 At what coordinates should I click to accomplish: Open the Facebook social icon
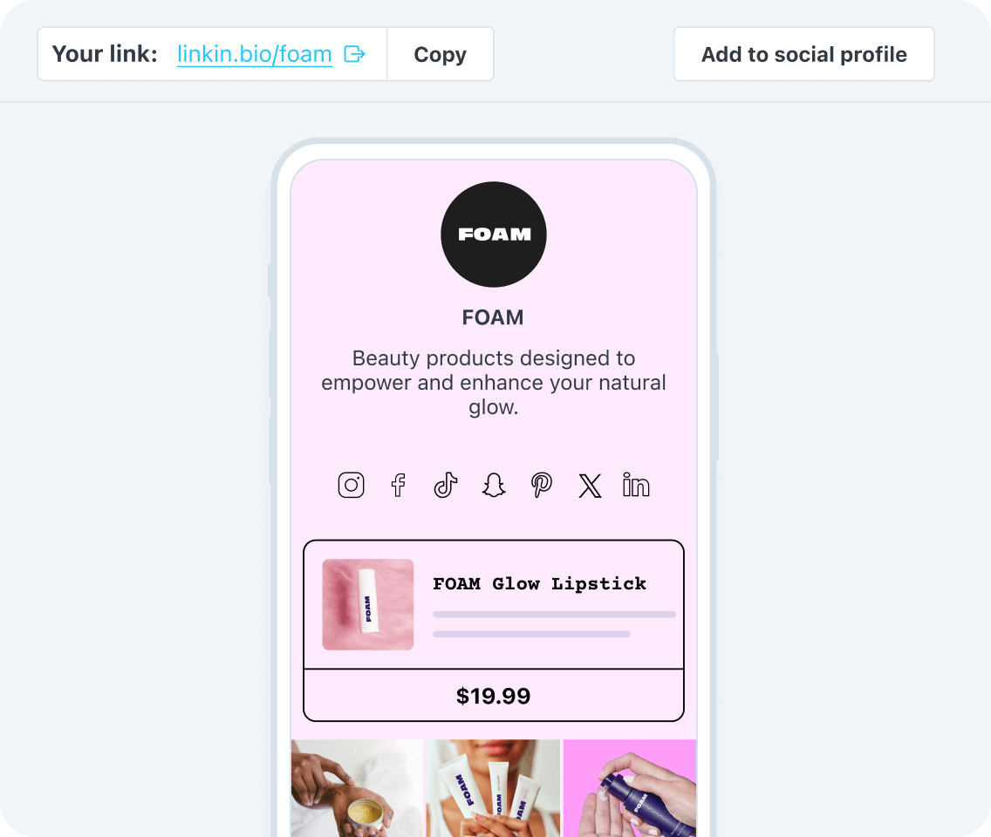pos(398,485)
